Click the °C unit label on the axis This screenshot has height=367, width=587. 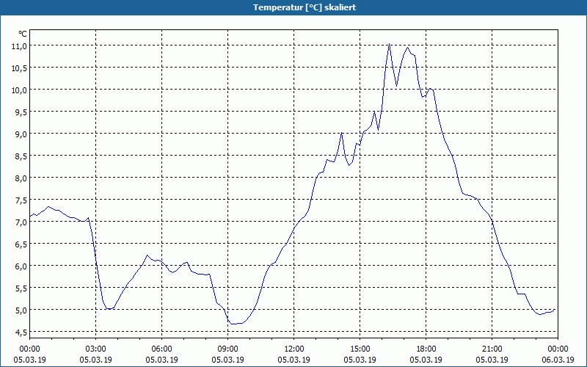(23, 34)
